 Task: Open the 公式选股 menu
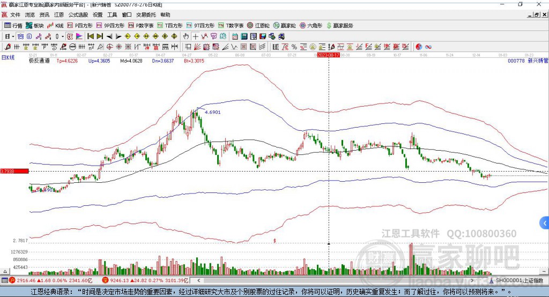click(x=78, y=14)
